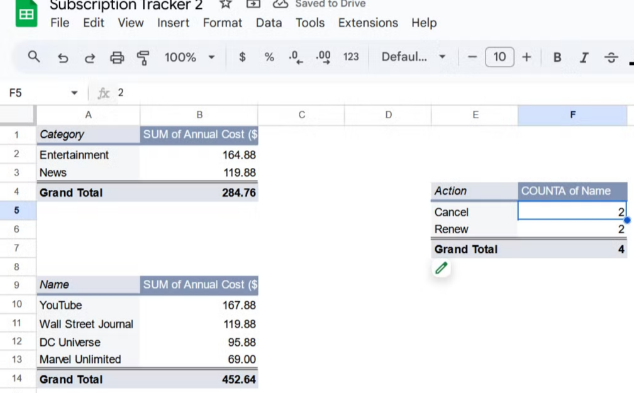Select column C header

coord(301,115)
